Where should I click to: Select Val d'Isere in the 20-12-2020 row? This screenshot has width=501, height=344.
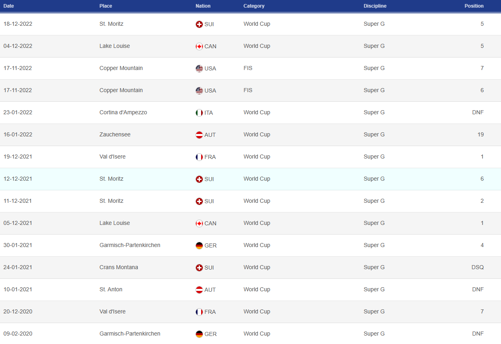(x=112, y=311)
